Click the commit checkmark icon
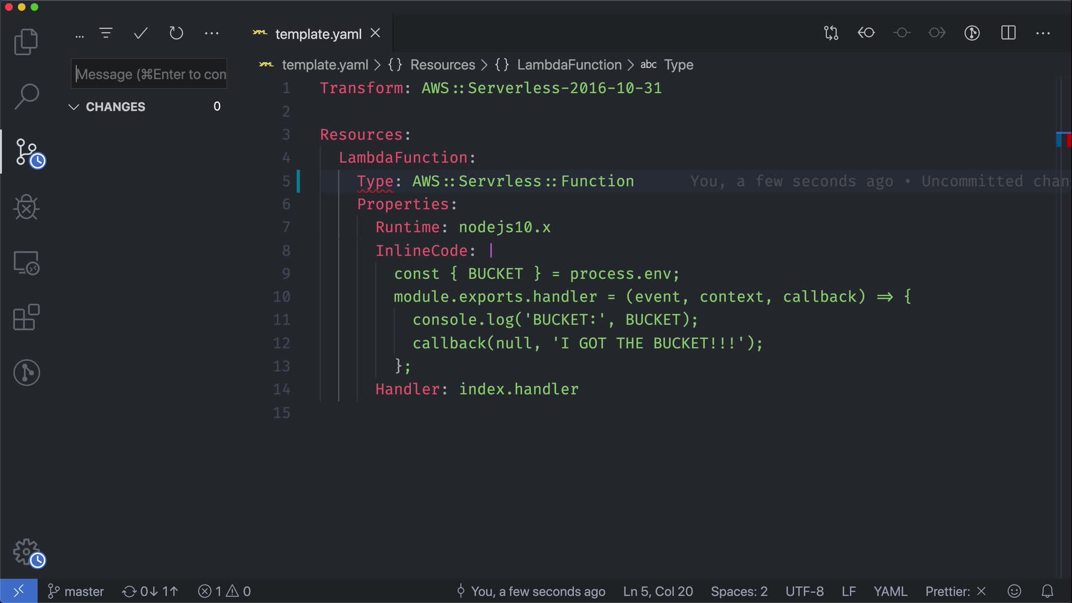 (141, 33)
